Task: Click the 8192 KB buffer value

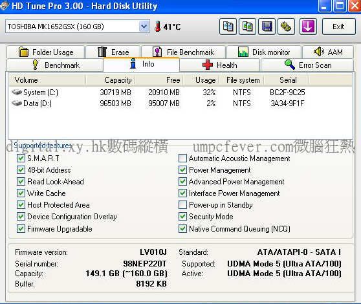Action: click(x=151, y=284)
